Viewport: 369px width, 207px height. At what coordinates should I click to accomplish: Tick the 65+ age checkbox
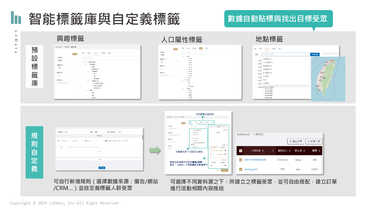click(187, 78)
